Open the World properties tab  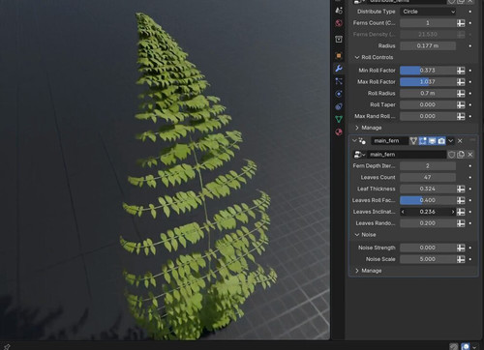tap(339, 23)
